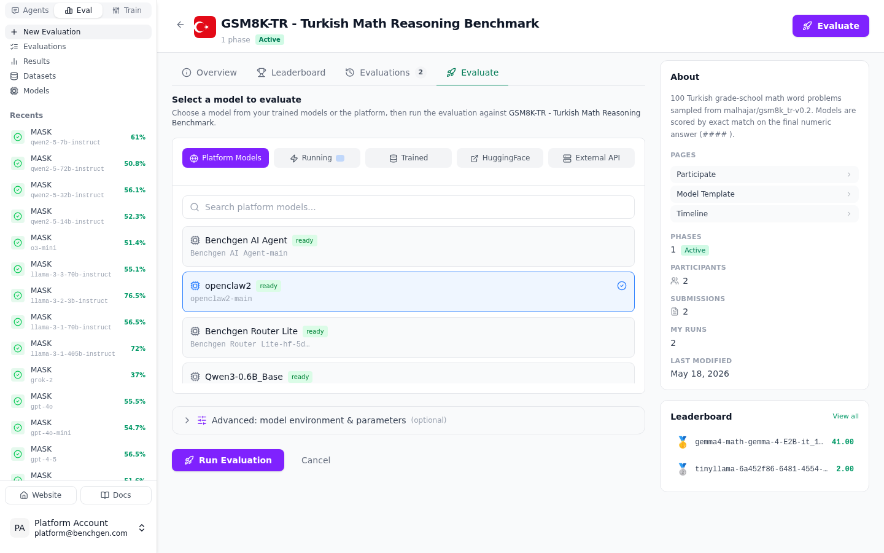
Task: Select the Qwen3-0.6B_Base model
Action: pos(408,373)
